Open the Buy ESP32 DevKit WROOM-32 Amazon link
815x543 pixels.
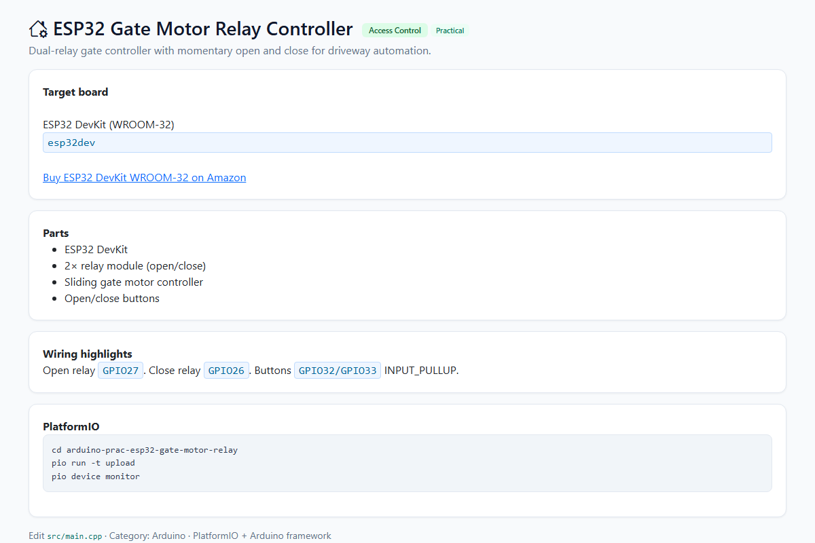point(145,178)
